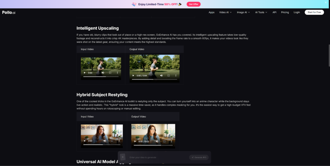Expand the AI Tools dropdown menu
330x166 pixels.
tap(261, 12)
